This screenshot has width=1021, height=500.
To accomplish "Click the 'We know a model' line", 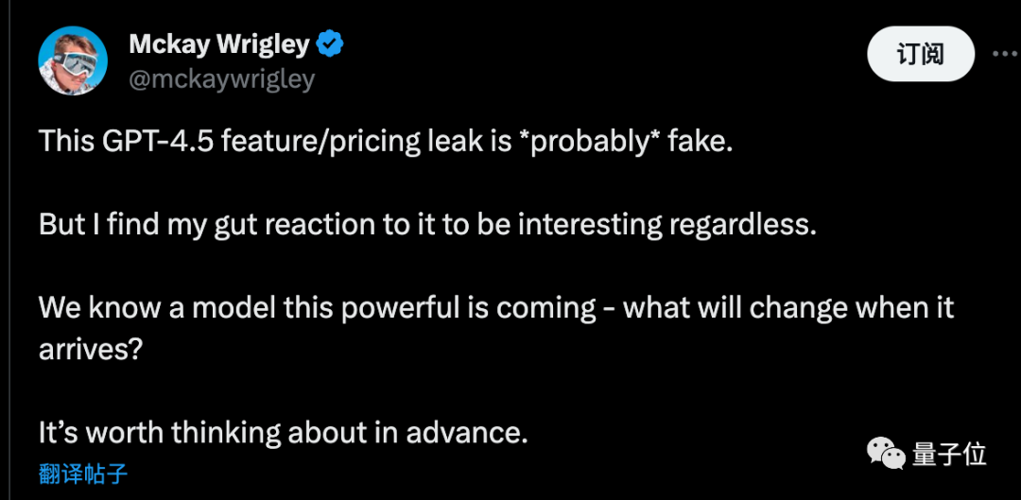I will point(496,307).
